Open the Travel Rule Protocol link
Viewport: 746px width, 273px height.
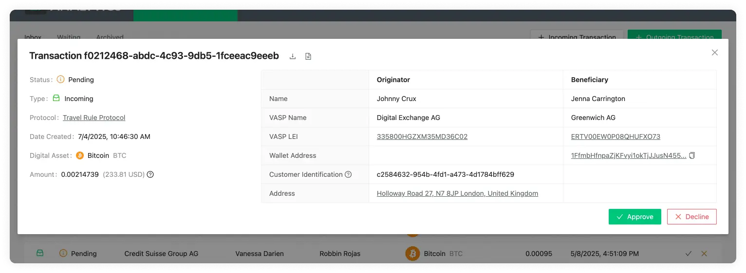[x=94, y=118]
